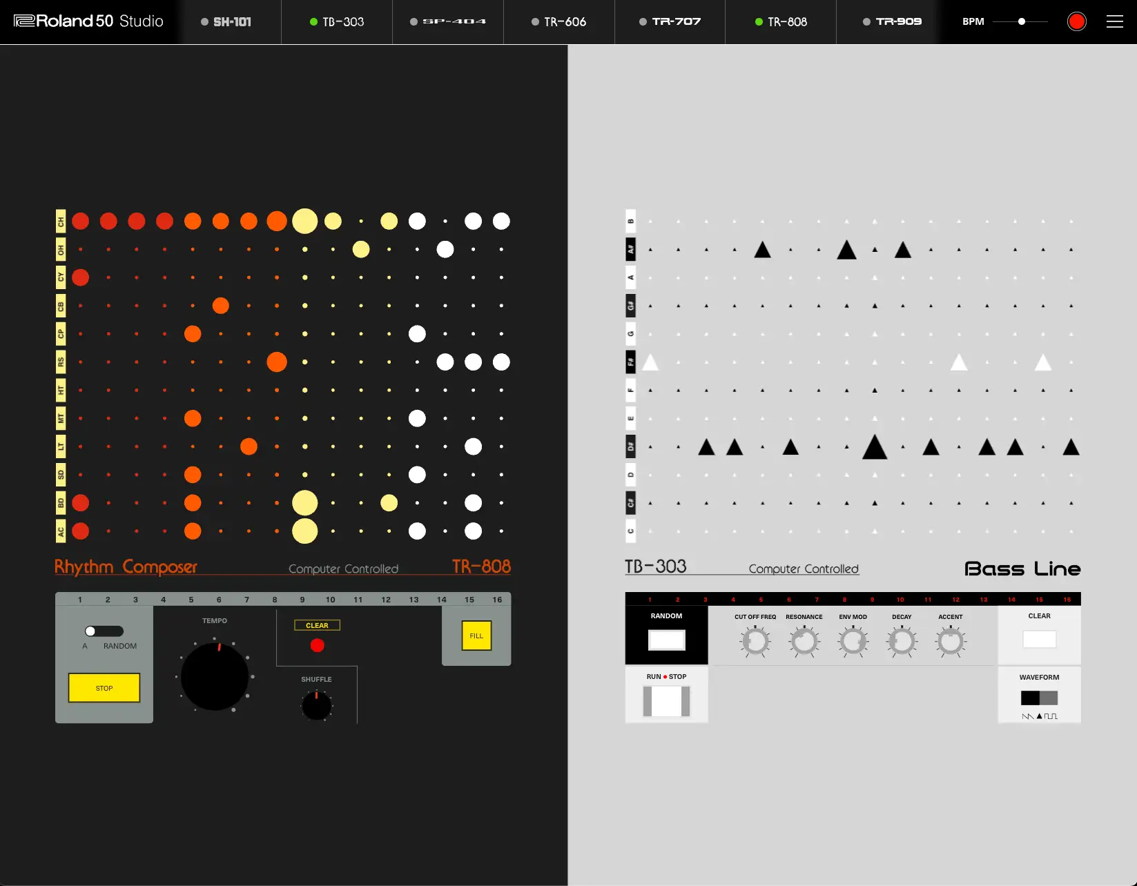Viewport: 1137px width, 886px height.
Task: Toggle the TR-808 MT row step 5 circle
Action: coord(193,418)
